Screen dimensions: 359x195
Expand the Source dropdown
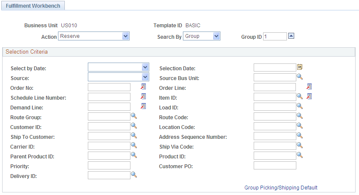point(119,77)
